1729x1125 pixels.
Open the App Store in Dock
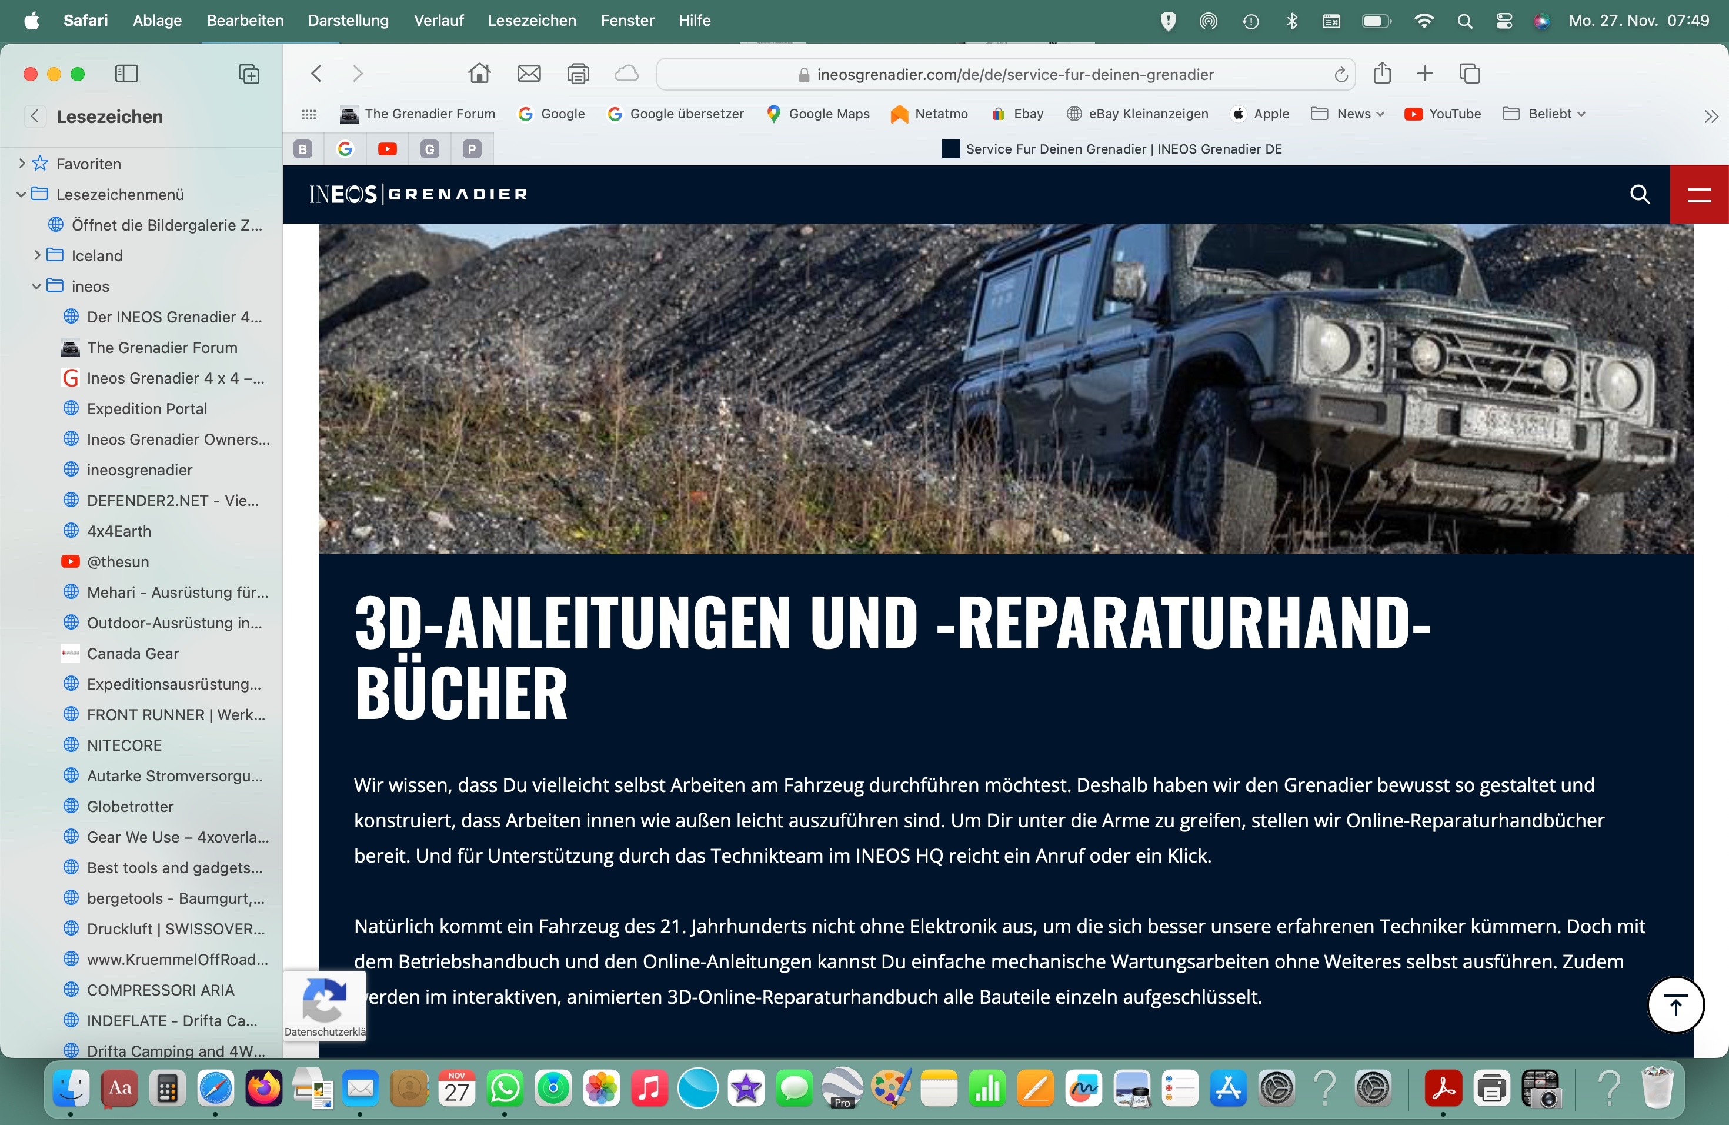pos(1228,1088)
